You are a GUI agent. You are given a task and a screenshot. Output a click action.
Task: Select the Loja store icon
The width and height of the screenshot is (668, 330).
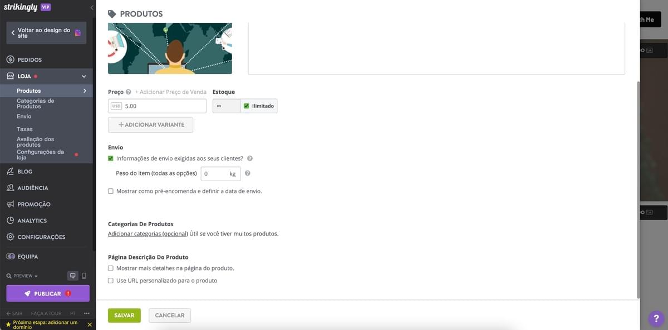pyautogui.click(x=9, y=76)
